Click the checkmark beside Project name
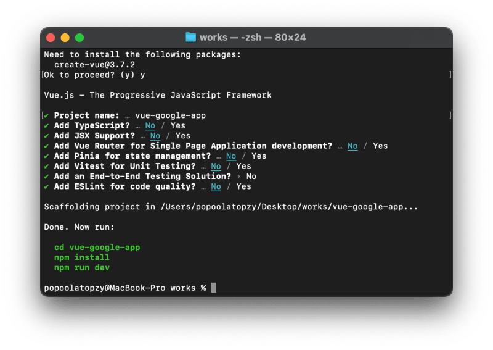 pos(47,115)
